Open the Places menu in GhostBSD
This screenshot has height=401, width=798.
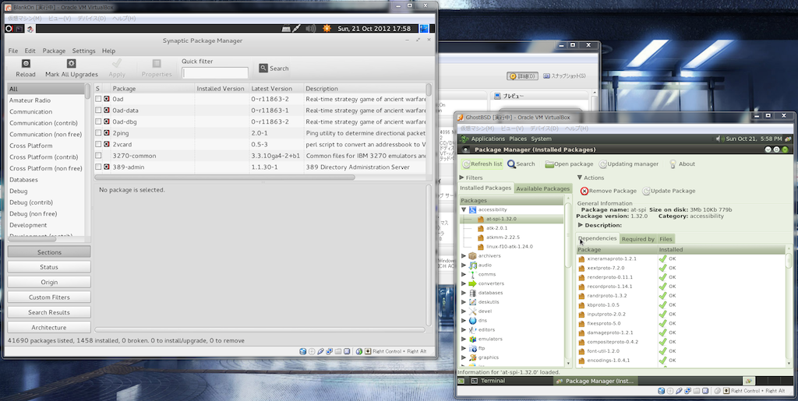(517, 139)
